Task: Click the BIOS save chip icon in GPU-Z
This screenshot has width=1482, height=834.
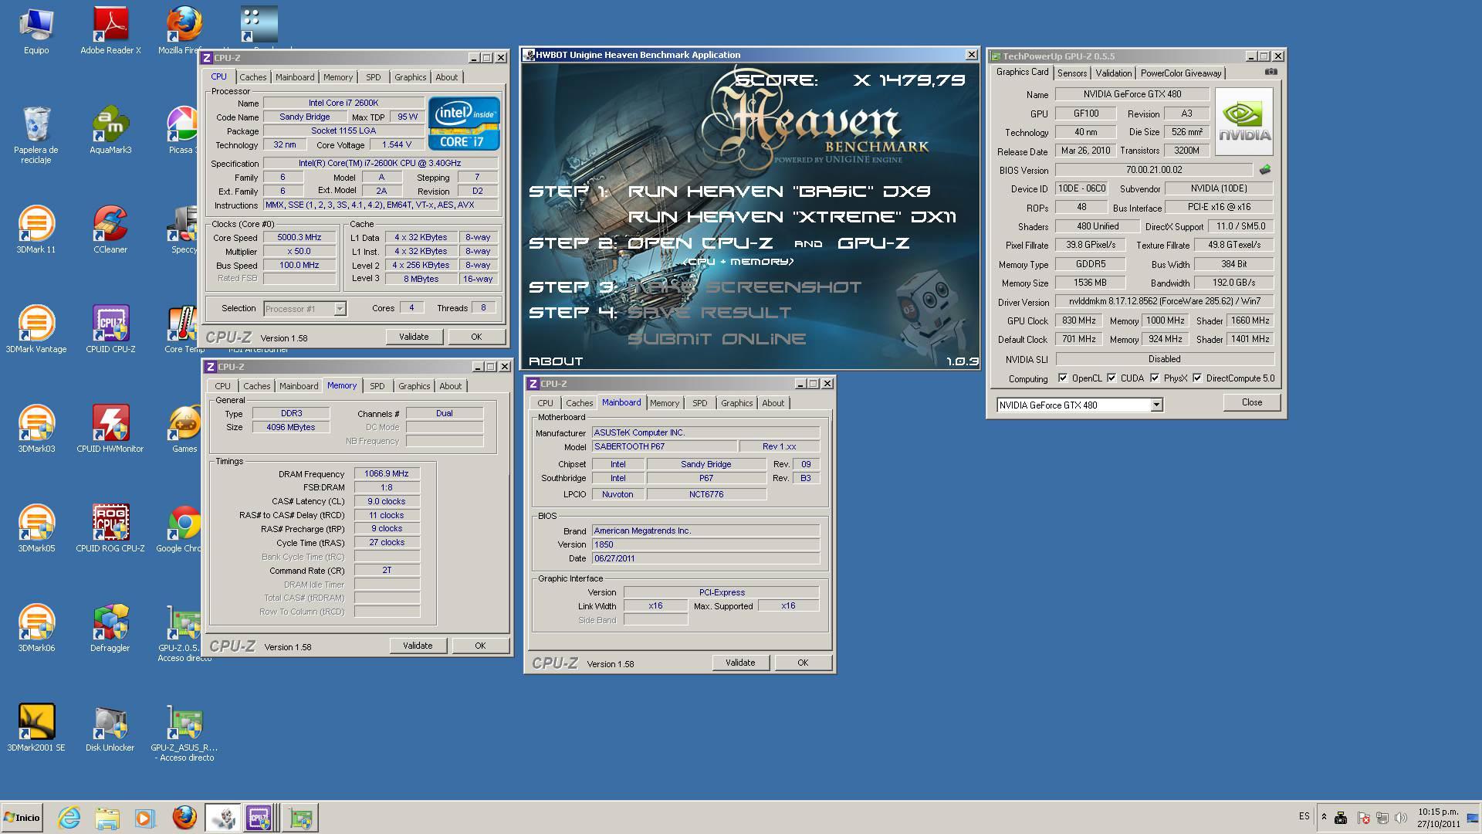Action: click(x=1264, y=169)
